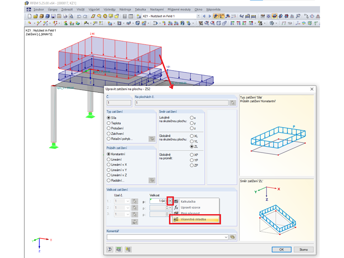The width and height of the screenshot is (344, 258).
Task: Click the comment library icon next to Komentář
Action: [233, 237]
